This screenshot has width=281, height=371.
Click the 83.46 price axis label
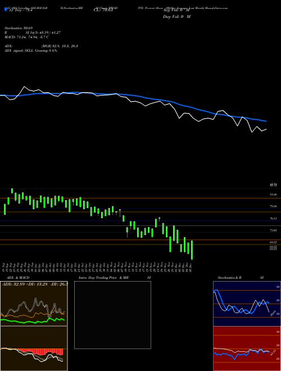273,194
